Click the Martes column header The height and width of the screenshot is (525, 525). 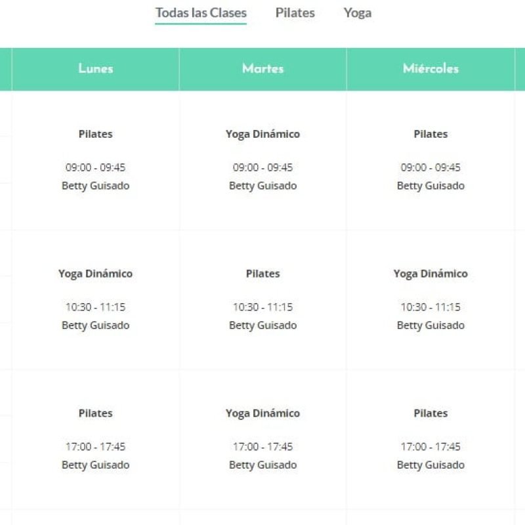[262, 69]
